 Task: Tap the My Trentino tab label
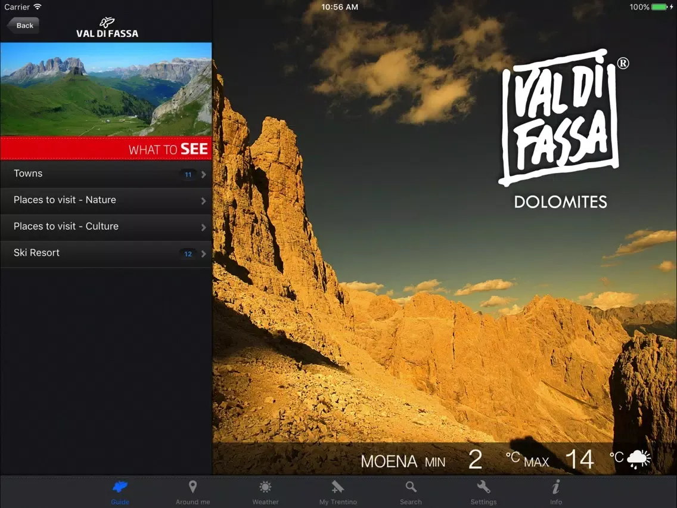(338, 502)
